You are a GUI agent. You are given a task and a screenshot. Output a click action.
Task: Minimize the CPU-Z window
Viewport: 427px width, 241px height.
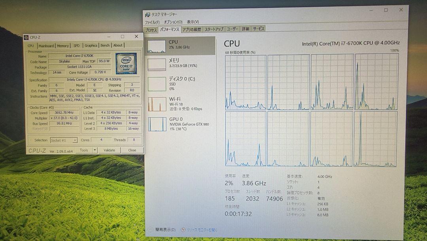click(109, 36)
